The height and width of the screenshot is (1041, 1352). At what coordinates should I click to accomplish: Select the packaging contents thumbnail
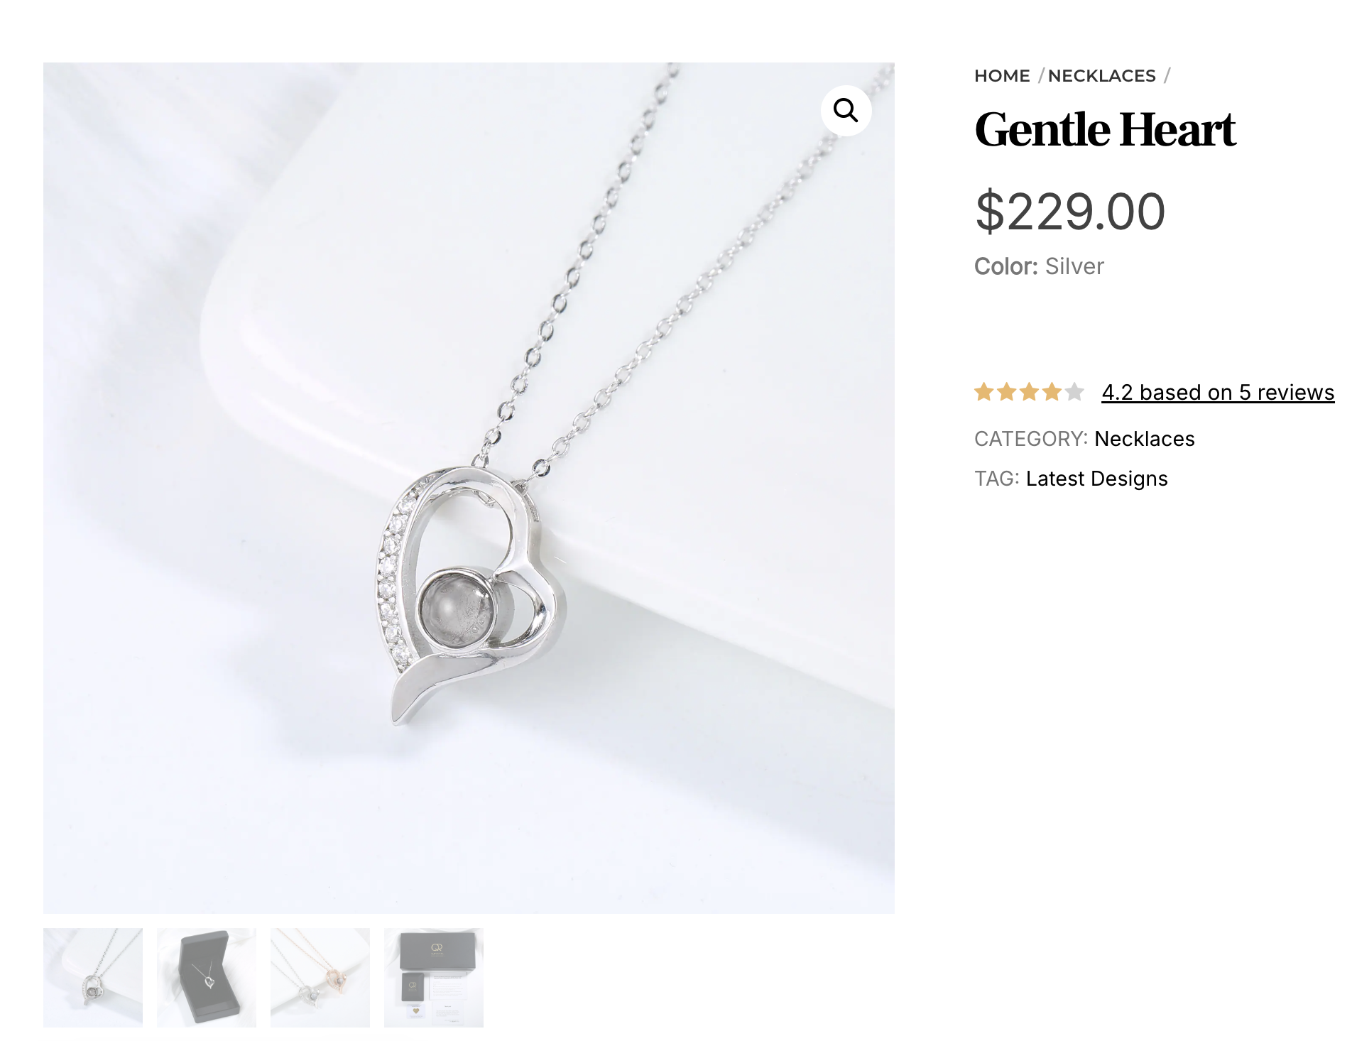434,978
